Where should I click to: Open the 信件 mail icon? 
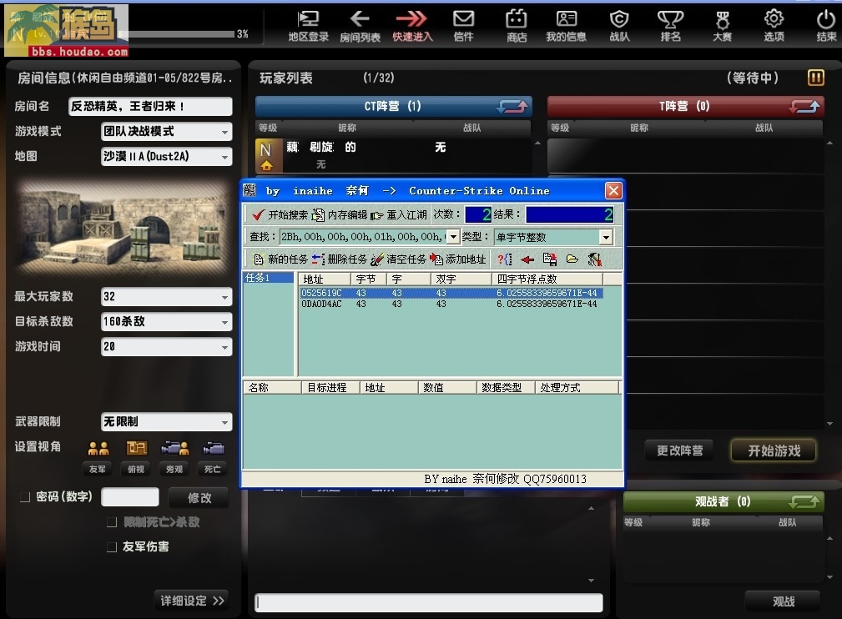click(463, 26)
